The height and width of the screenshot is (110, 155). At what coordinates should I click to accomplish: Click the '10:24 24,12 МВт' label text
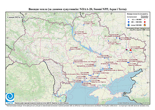click(x=123, y=60)
